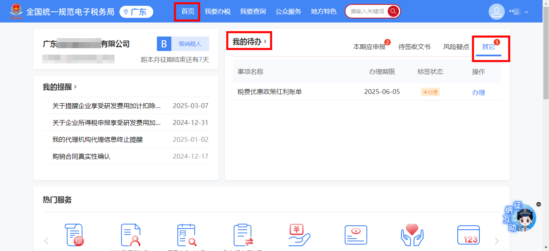
Task: Click the document icon with red 综 badge
Action: click(x=74, y=235)
